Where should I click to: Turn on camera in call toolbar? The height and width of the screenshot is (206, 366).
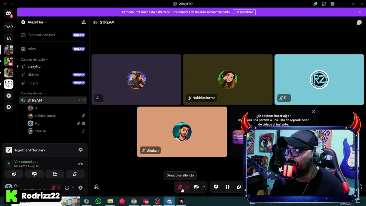[196, 187]
